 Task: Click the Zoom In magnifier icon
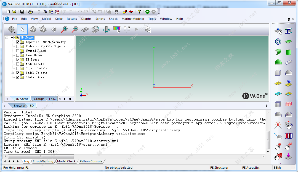click(64, 29)
